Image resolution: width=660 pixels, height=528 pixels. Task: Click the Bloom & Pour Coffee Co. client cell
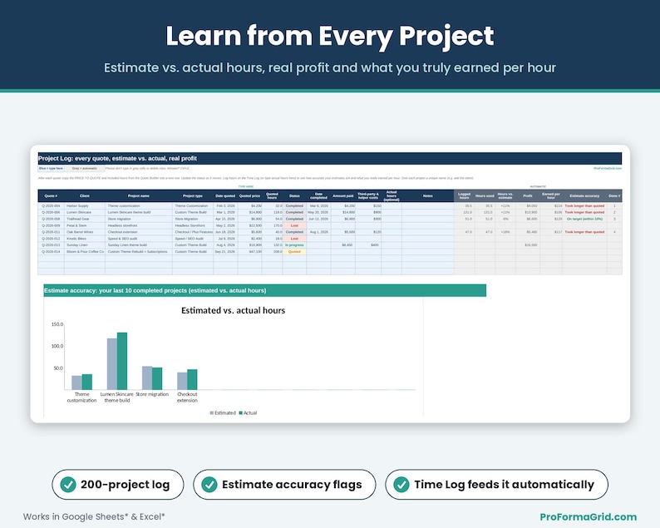tap(85, 251)
